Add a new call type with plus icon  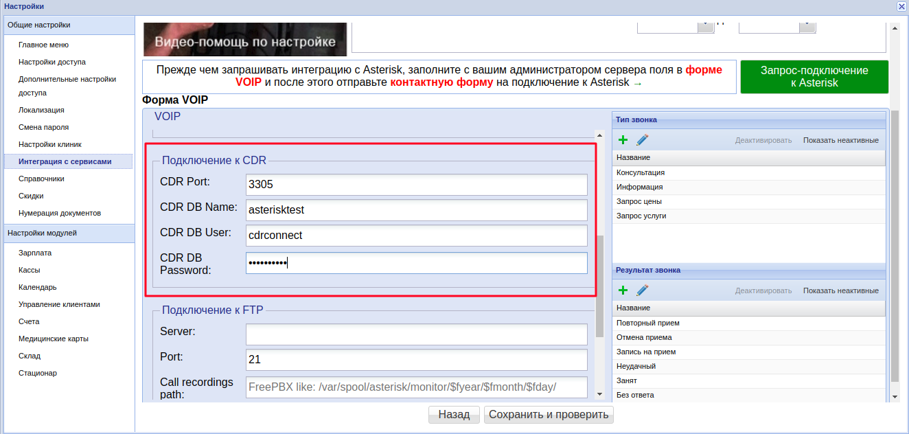(623, 140)
